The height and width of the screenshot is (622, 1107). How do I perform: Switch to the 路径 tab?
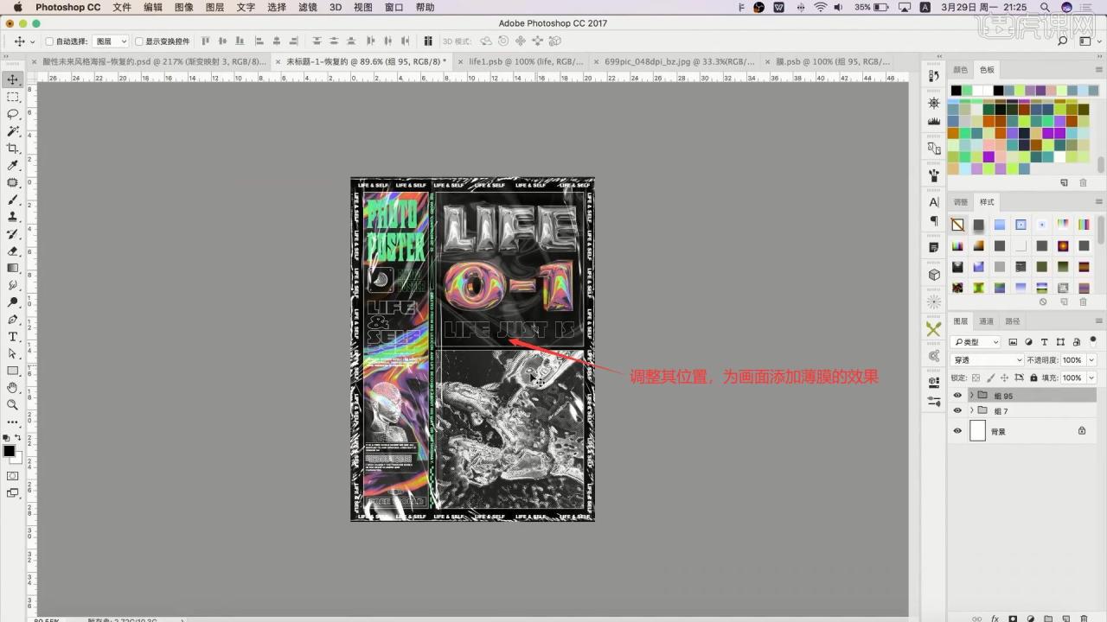(x=1012, y=321)
